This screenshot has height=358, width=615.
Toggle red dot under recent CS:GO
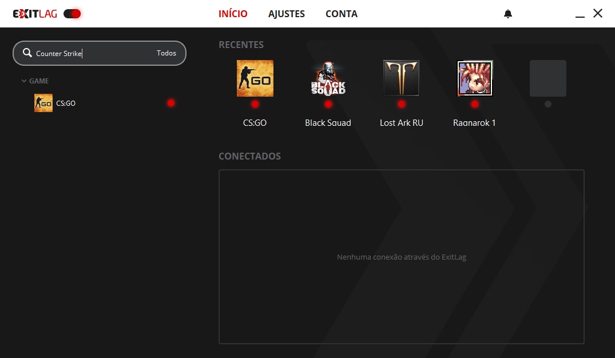[255, 104]
